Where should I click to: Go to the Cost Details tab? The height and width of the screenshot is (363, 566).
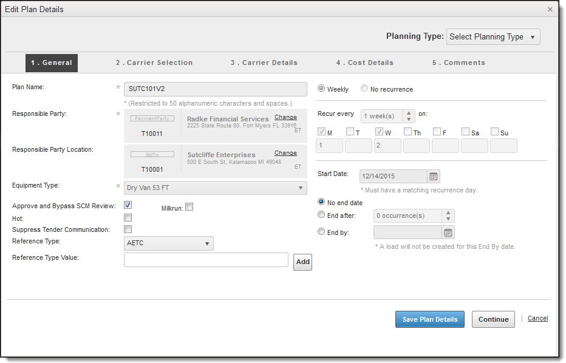(364, 63)
